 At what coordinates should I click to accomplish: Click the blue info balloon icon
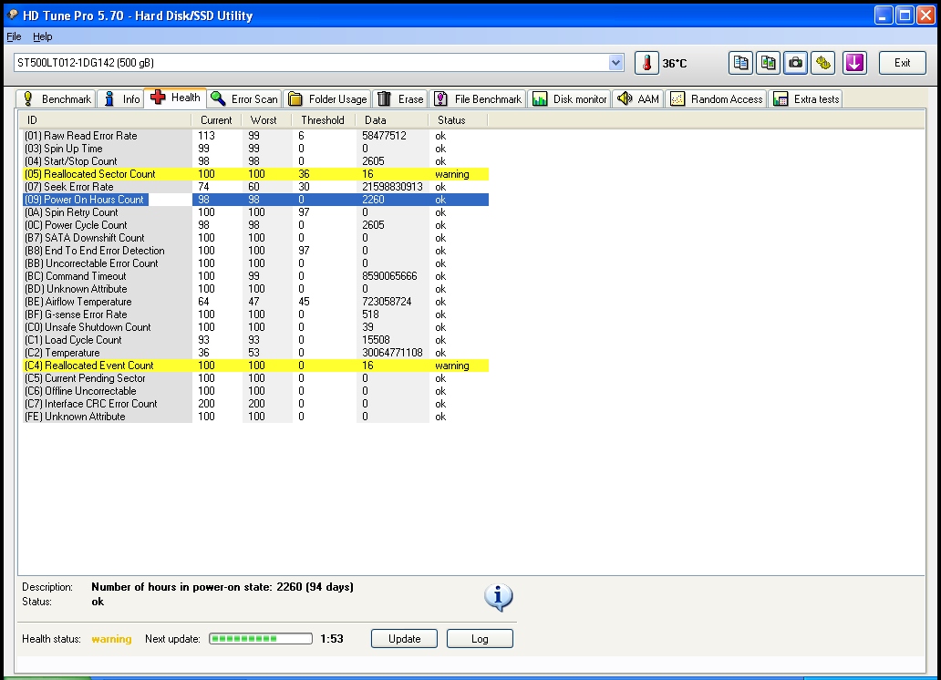click(498, 597)
